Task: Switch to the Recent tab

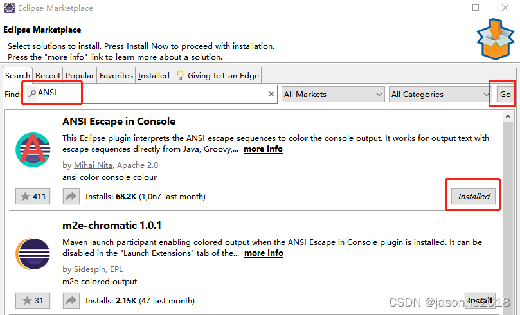Action: [48, 76]
